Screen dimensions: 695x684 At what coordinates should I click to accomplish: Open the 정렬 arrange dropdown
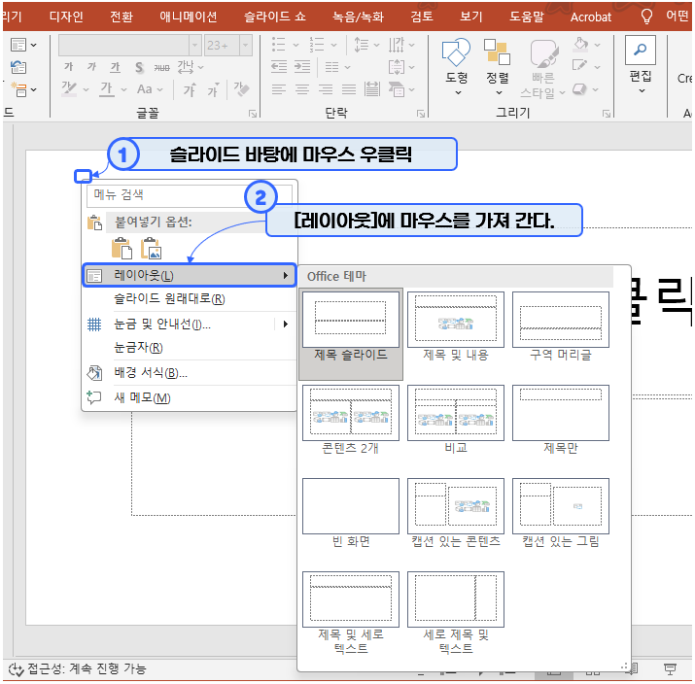(498, 66)
